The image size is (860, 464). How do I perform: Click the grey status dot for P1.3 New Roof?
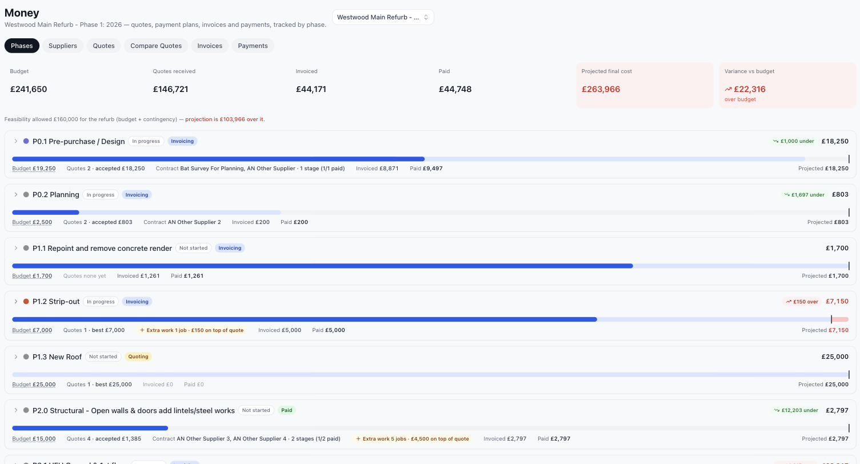pos(26,357)
